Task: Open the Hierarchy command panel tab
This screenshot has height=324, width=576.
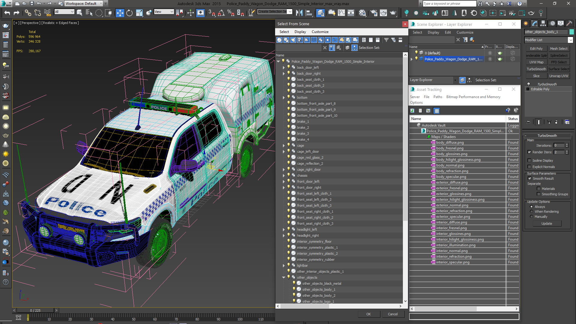Action: [x=543, y=23]
